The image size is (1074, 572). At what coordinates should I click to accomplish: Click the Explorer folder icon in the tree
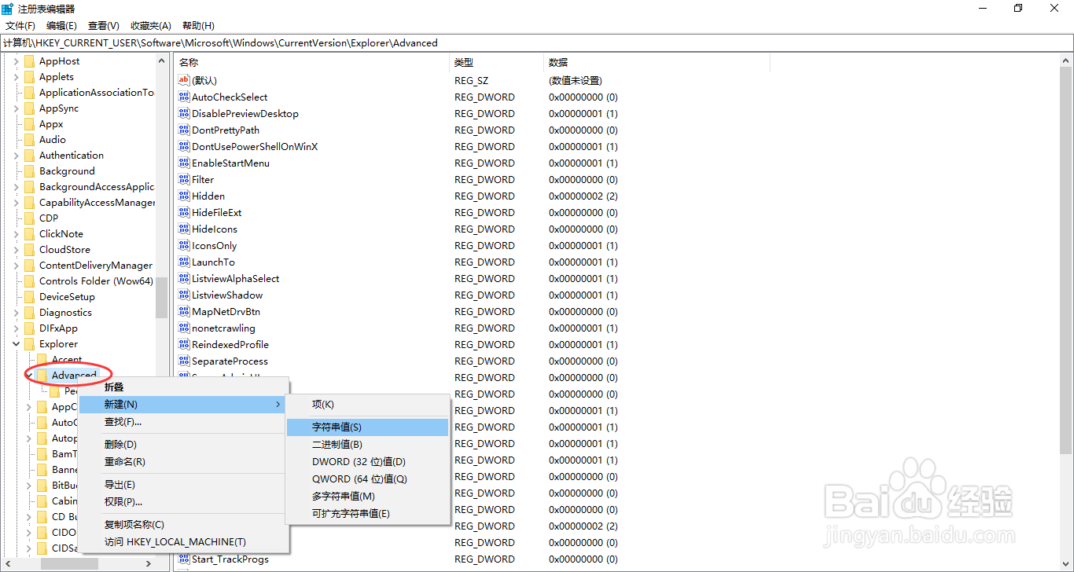pyautogui.click(x=30, y=343)
